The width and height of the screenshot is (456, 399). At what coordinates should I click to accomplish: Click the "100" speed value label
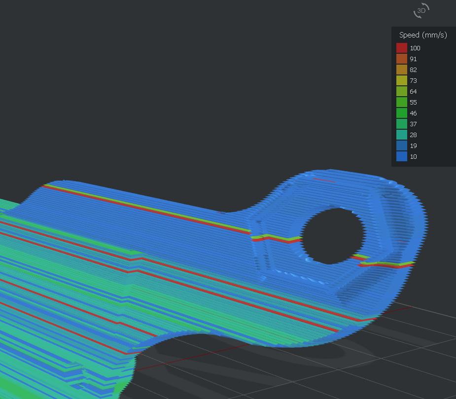[x=415, y=48]
